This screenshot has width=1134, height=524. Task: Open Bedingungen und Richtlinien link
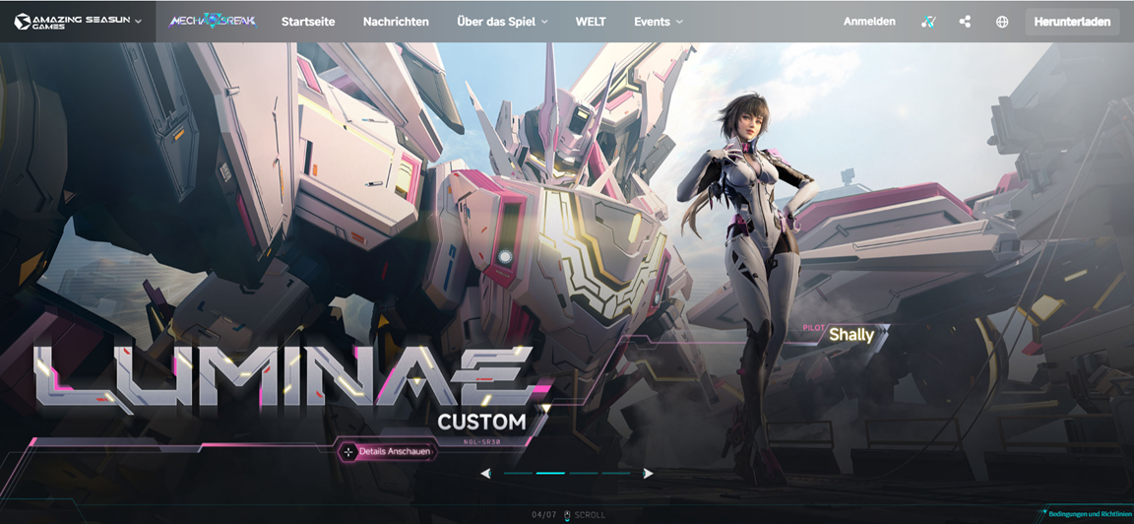pos(1087,513)
